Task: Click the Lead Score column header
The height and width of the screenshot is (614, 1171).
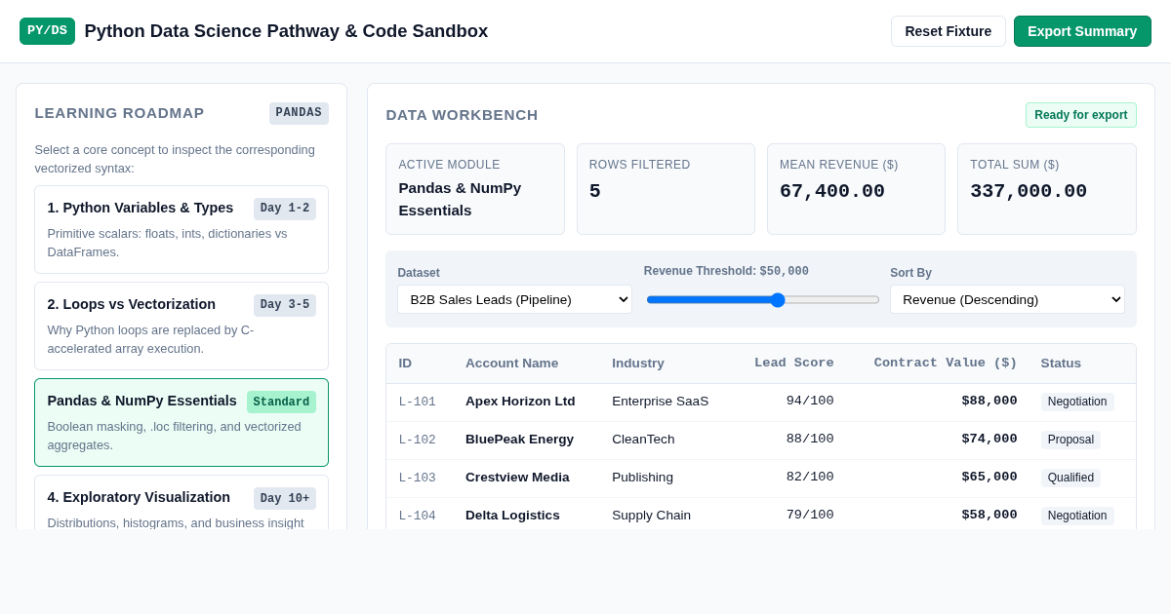Action: 793,363
